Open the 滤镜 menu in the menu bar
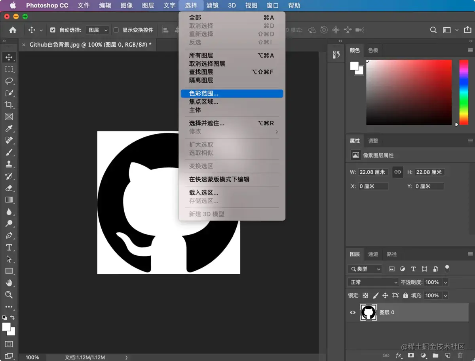475x361 pixels. (x=213, y=6)
